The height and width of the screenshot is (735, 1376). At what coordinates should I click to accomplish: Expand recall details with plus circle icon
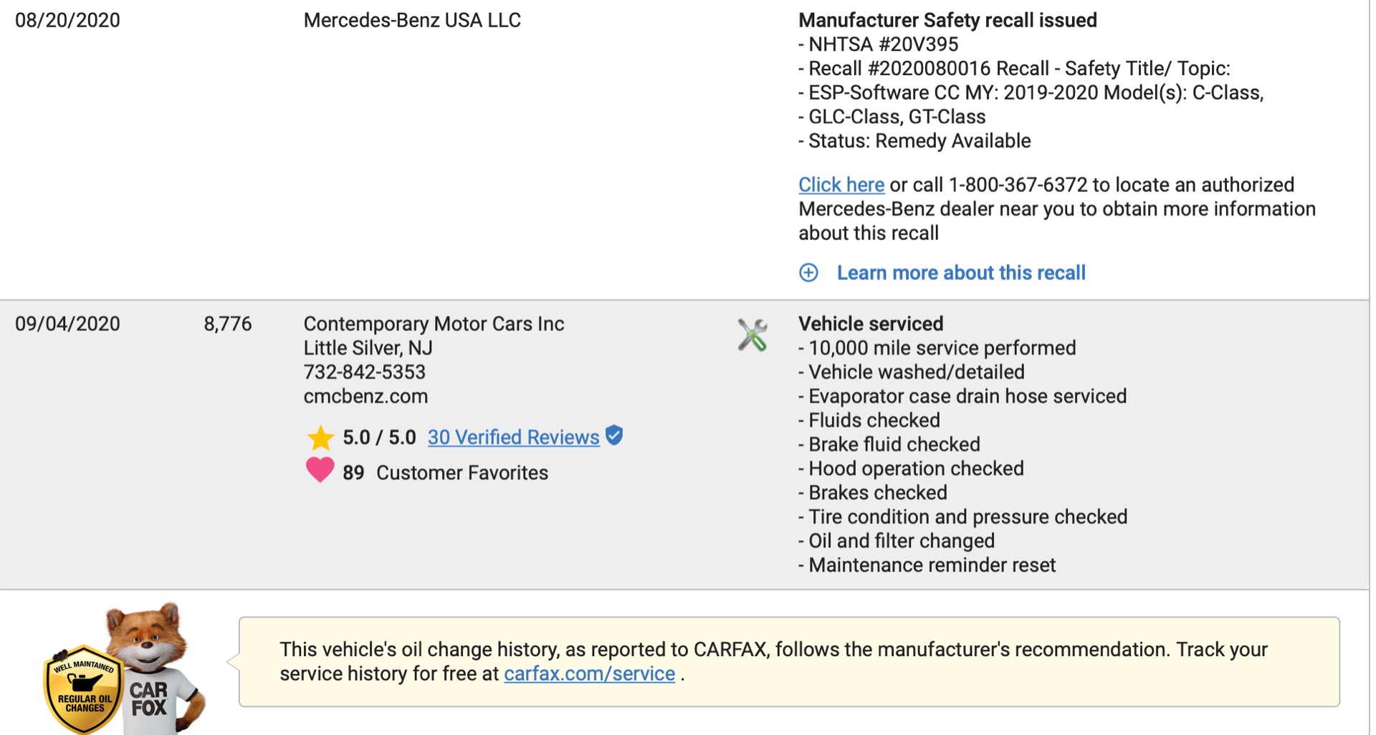tap(808, 273)
